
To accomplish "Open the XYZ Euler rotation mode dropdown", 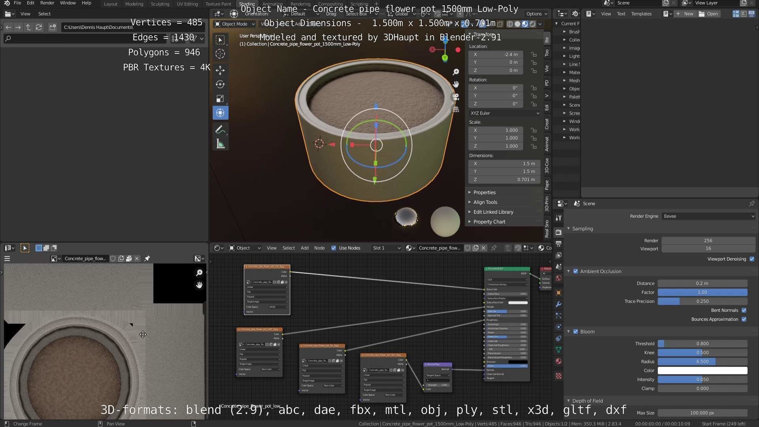I will pos(504,113).
